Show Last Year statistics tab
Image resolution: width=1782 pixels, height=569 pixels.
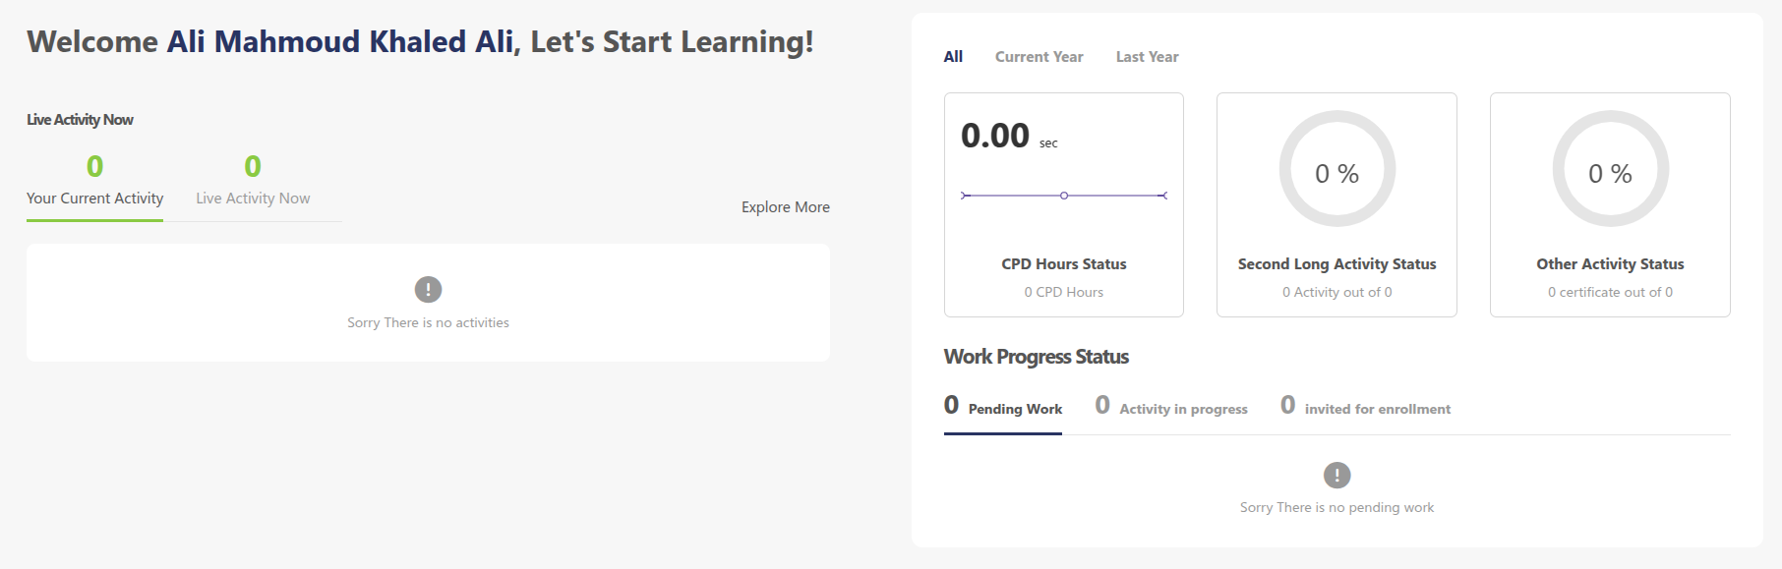coord(1147,57)
